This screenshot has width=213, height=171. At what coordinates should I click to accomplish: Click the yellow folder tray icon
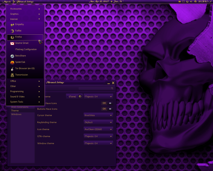click(180, 2)
